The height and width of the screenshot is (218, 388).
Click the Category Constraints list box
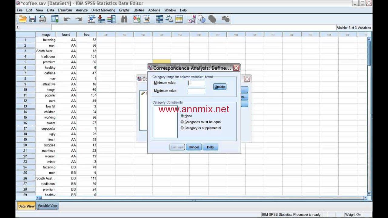pyautogui.click(x=166, y=122)
